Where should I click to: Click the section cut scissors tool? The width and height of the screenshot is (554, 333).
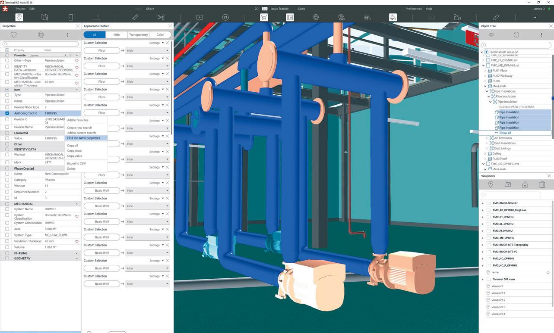point(161,17)
